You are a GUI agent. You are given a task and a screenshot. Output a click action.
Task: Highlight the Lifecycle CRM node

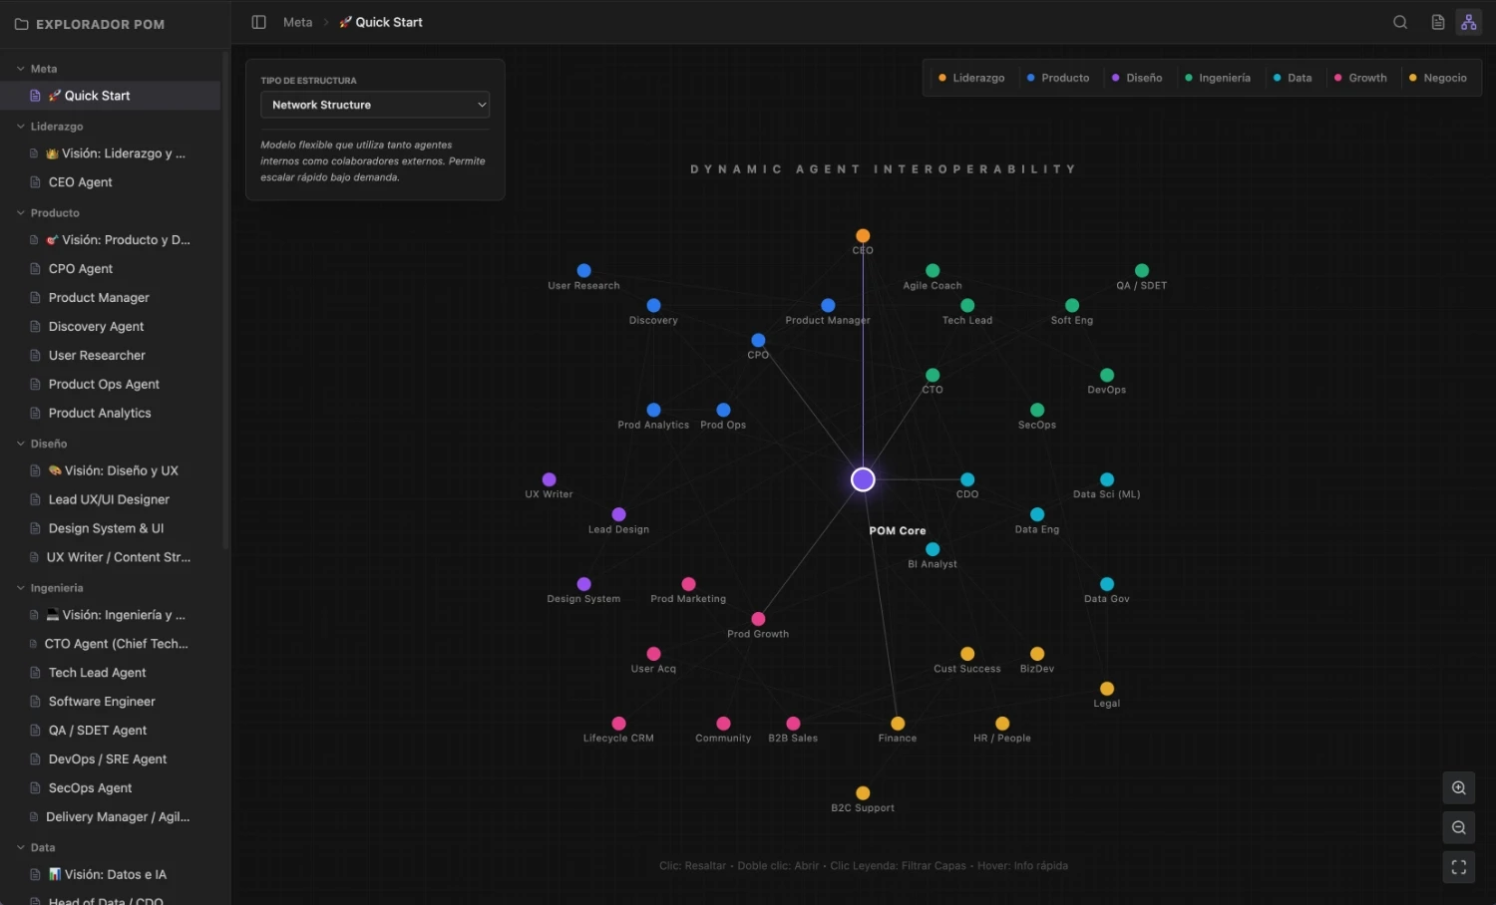(x=618, y=724)
